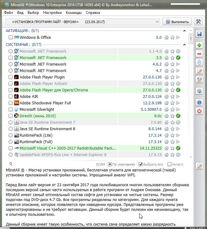Screen dimensions: 207x229
Task: Collapse the СИСТЕМНЫЕ section
Action: tap(184, 45)
